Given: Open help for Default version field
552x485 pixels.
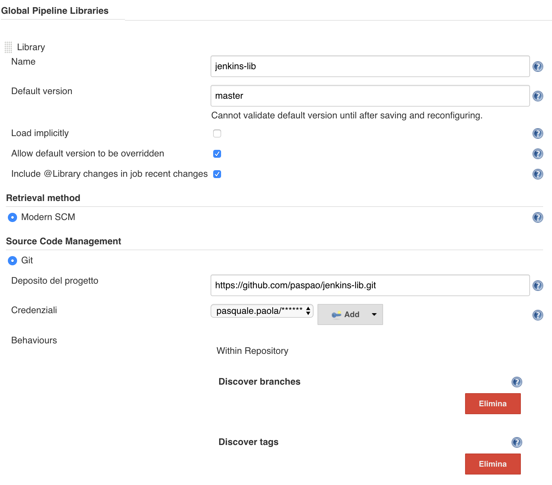Looking at the screenshot, I should point(538,96).
